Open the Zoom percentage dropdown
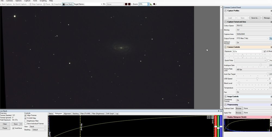Screen dimensions: 272x137 click(x=148, y=4)
